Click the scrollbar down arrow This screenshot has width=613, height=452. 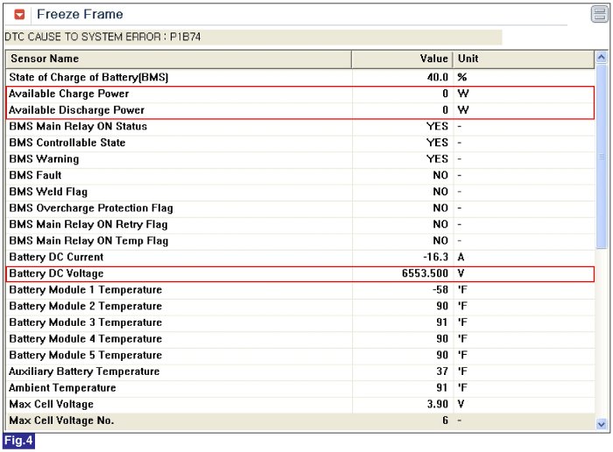click(x=602, y=423)
